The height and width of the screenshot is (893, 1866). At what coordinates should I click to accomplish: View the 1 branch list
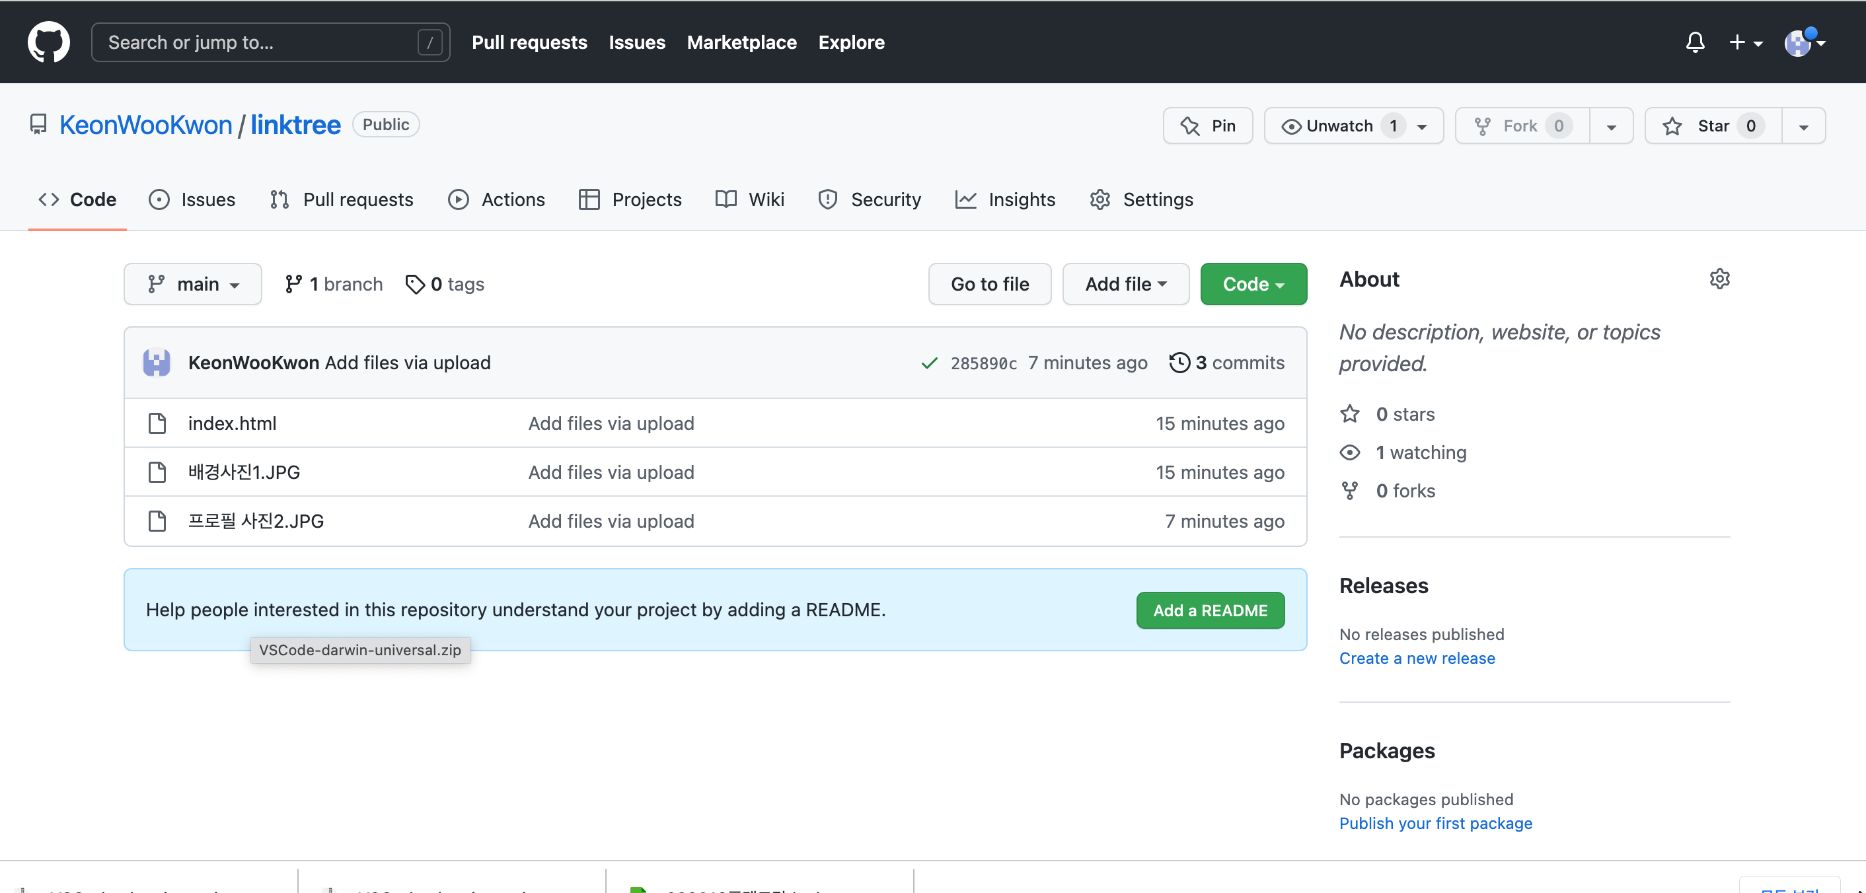click(x=334, y=284)
